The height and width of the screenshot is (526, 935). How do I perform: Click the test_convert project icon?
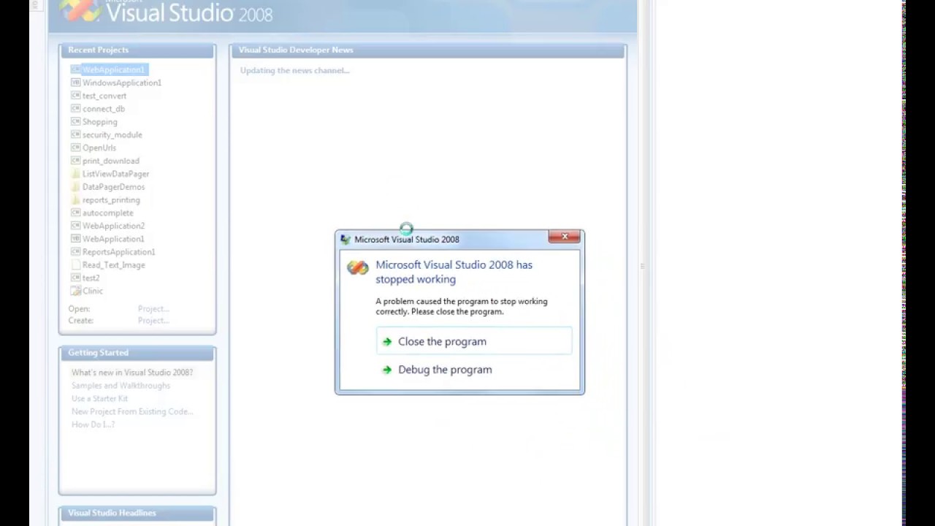pyautogui.click(x=75, y=96)
